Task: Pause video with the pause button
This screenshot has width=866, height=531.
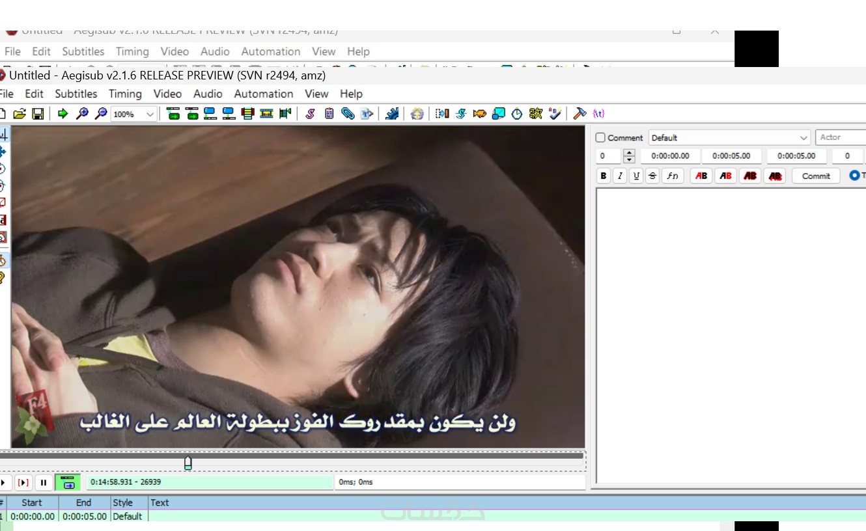Action: coord(43,482)
